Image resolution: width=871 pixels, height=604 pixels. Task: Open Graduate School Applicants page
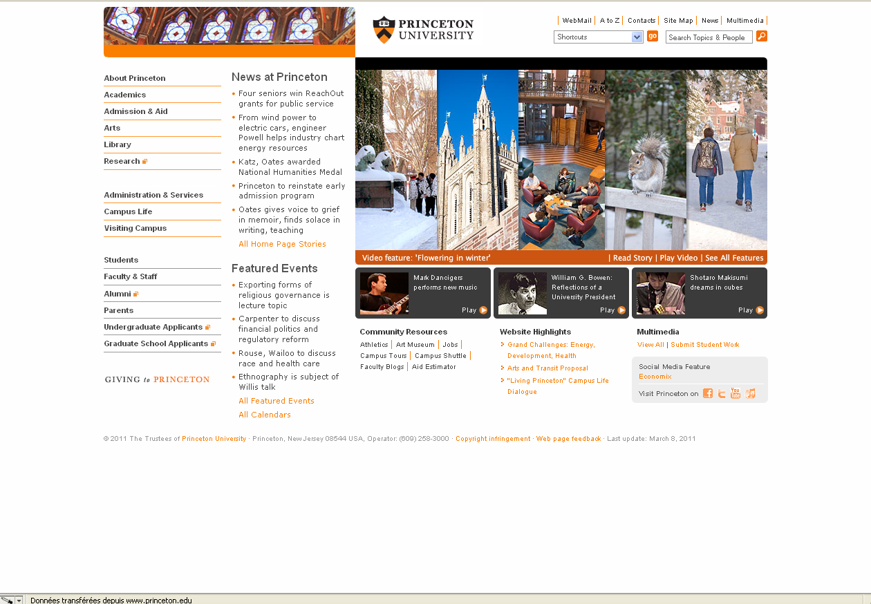(156, 343)
